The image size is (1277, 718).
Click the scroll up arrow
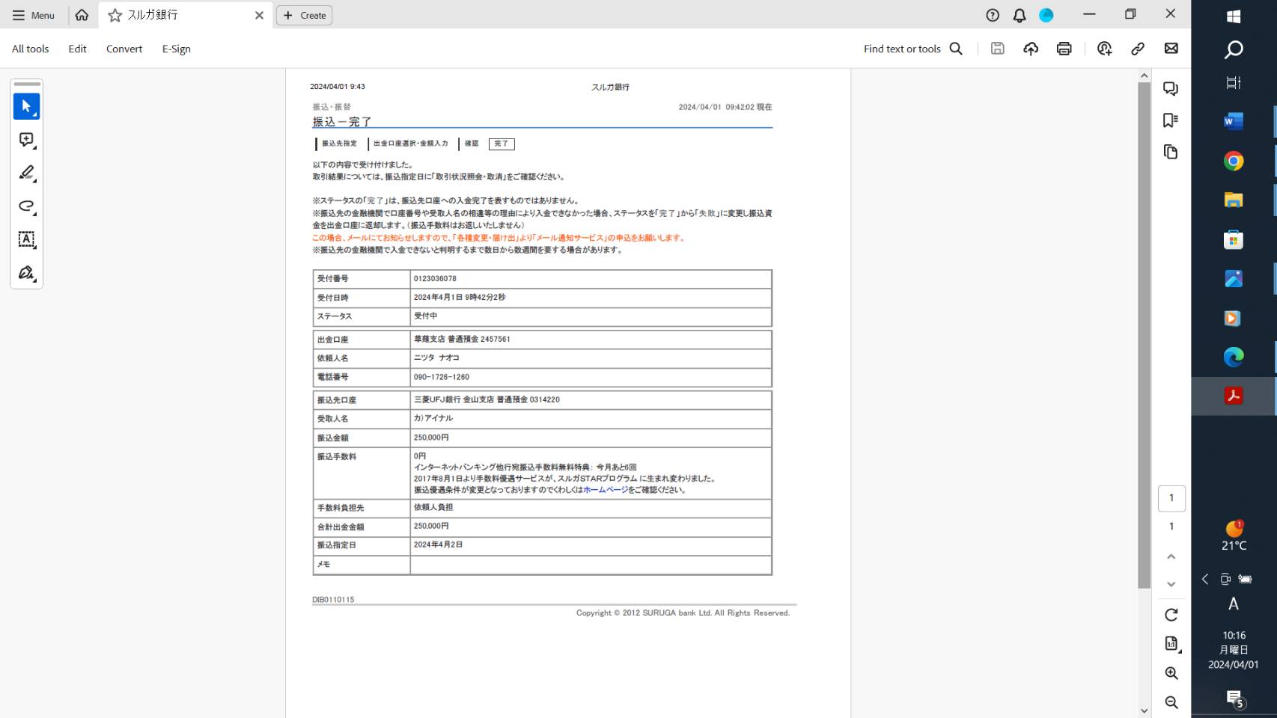(x=1144, y=75)
